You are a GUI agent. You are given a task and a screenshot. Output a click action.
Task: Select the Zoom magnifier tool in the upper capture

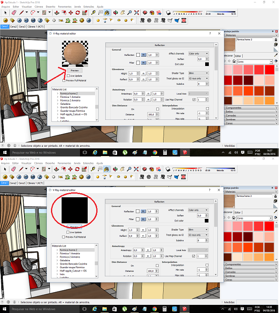pos(130,13)
